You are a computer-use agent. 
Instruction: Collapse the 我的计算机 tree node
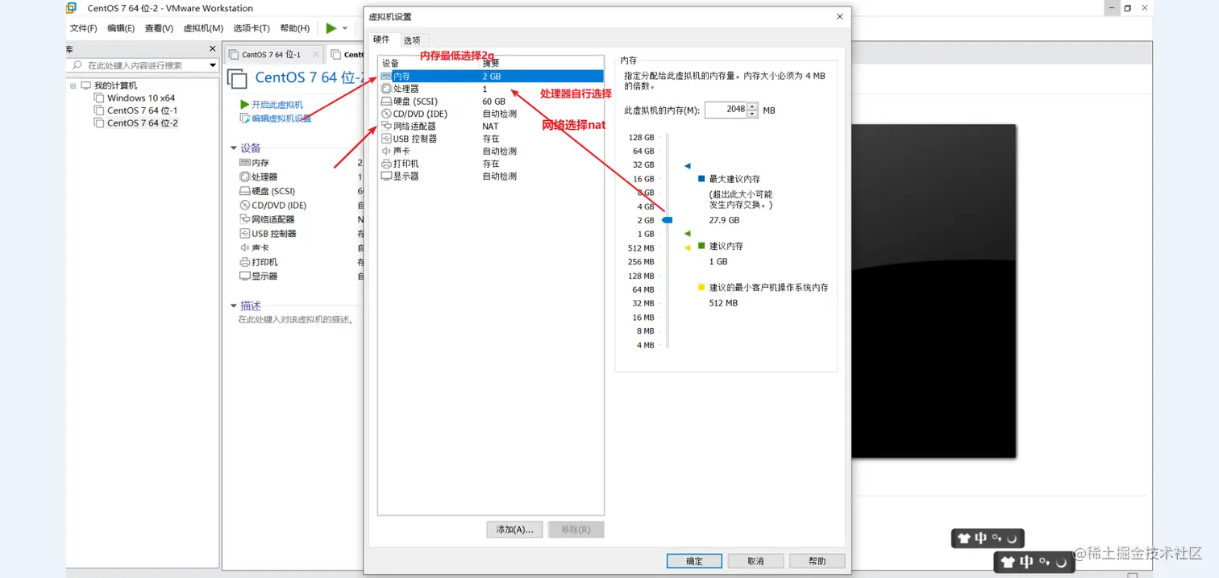coord(73,85)
